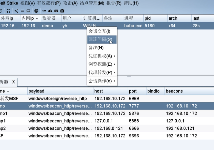Choose 会话交互(I) in context menu
This screenshot has height=150, width=214.
(99, 31)
